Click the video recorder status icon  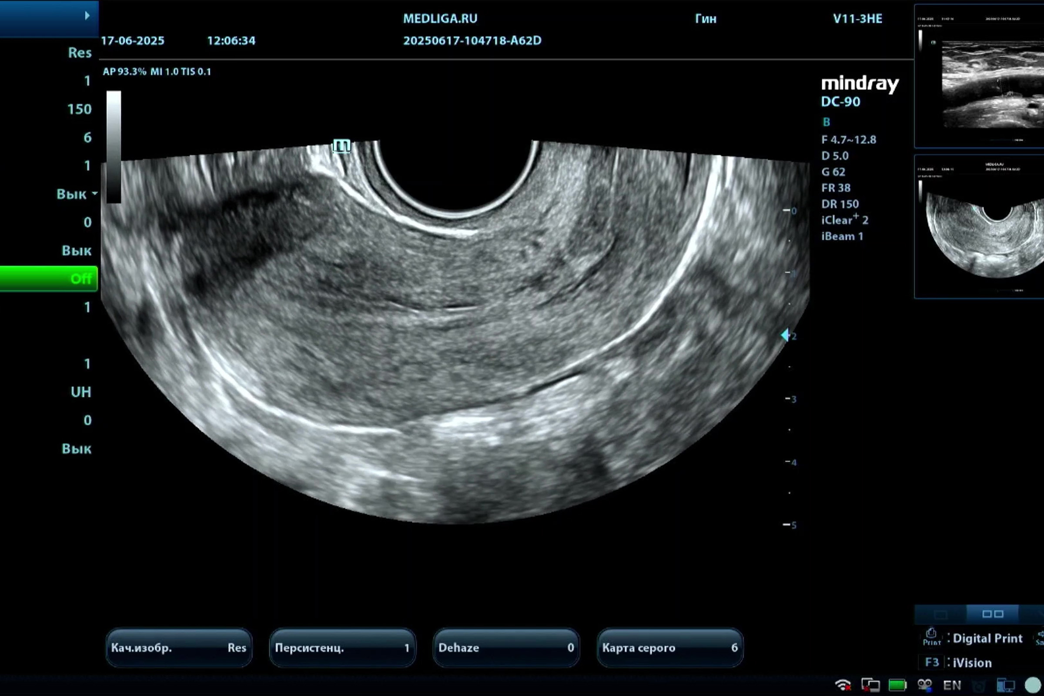pyautogui.click(x=925, y=685)
